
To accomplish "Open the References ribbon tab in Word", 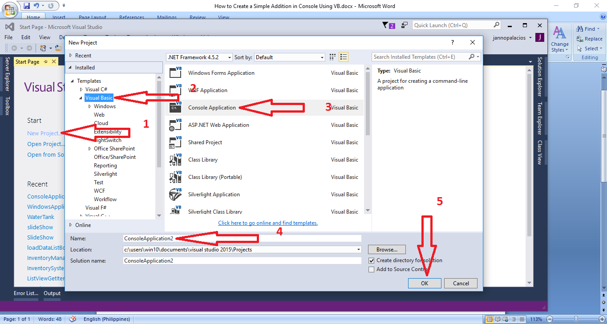I will 132,18.
